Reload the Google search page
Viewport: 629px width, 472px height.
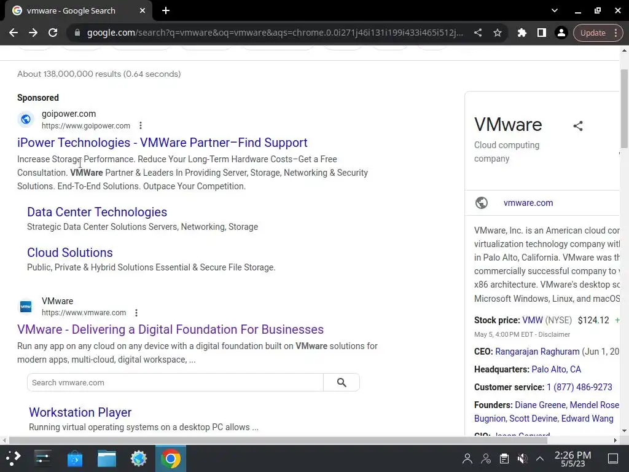[x=53, y=33]
